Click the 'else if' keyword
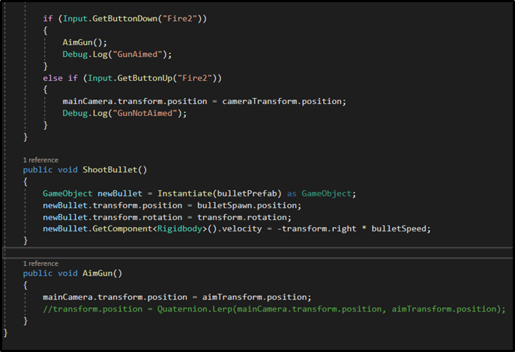 (60, 79)
